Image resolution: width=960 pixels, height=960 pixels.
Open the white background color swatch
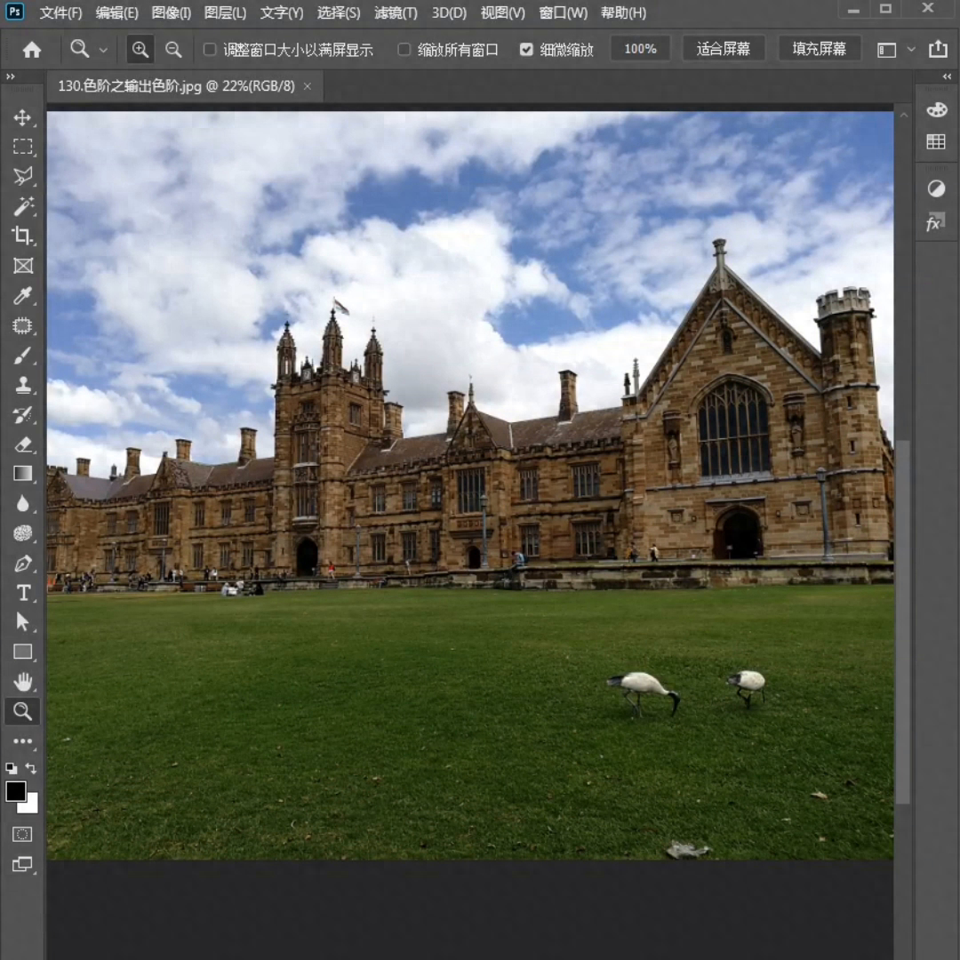coord(30,805)
